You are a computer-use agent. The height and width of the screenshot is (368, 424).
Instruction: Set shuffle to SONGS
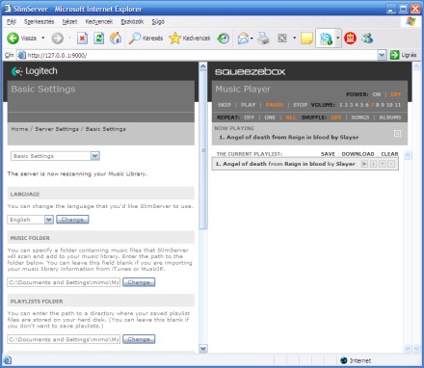pyautogui.click(x=360, y=118)
